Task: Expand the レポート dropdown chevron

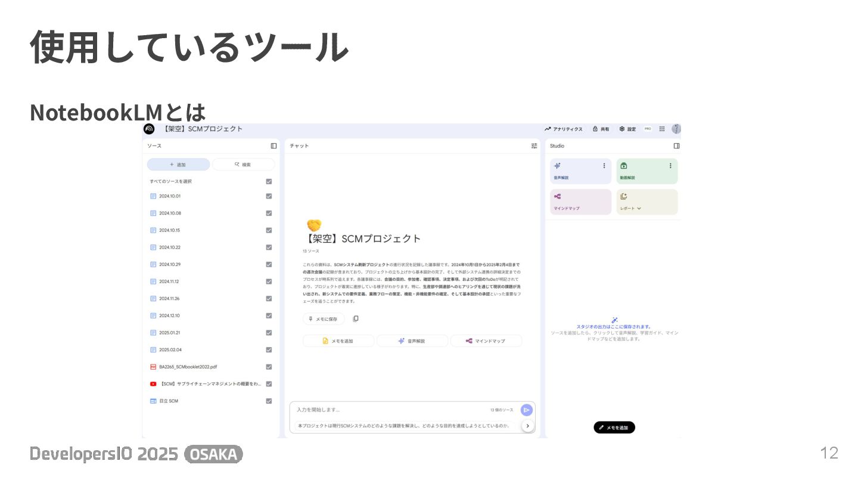Action: point(639,209)
